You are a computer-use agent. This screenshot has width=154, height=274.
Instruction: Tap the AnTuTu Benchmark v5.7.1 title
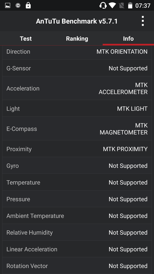77,21
